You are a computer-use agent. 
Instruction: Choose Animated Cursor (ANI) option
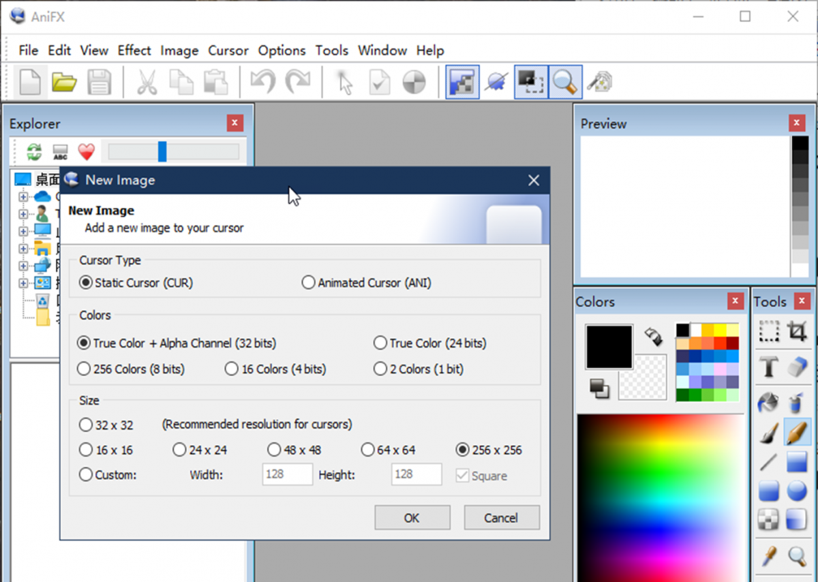pyautogui.click(x=367, y=283)
